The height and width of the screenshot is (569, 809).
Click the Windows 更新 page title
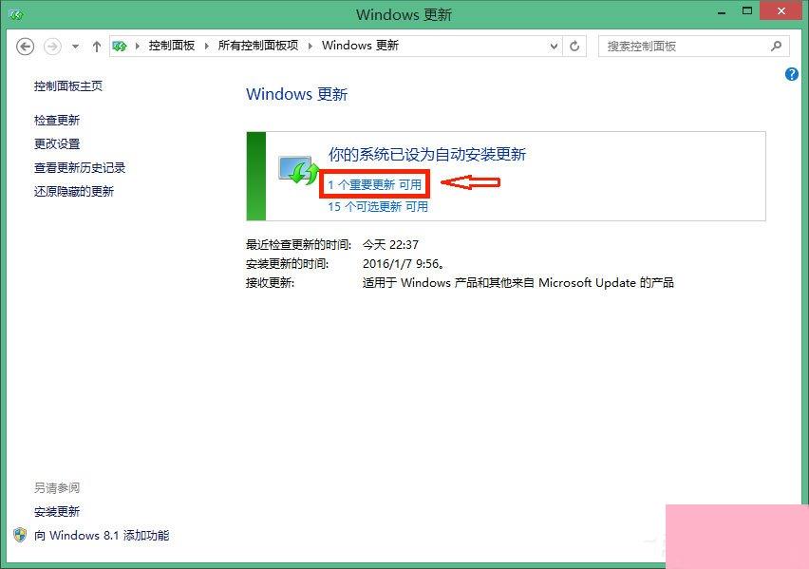(x=296, y=94)
